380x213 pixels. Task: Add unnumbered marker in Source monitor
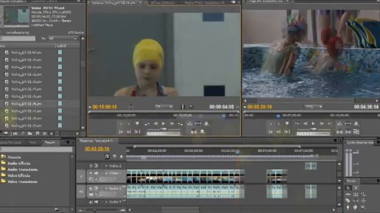137,124
